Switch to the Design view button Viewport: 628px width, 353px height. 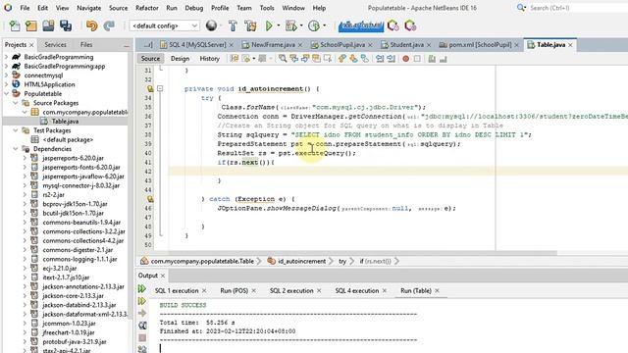[180, 59]
